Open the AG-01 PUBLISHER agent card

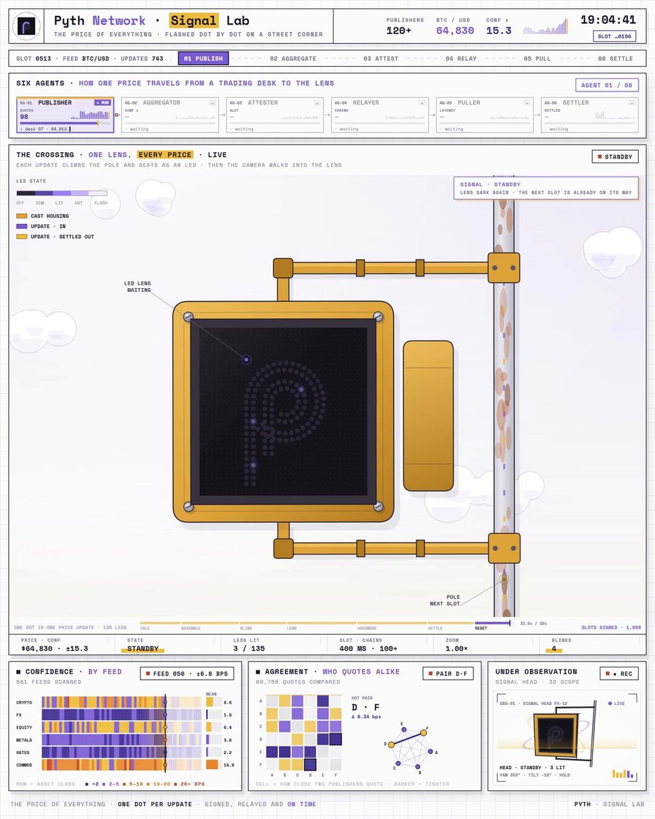(65, 115)
